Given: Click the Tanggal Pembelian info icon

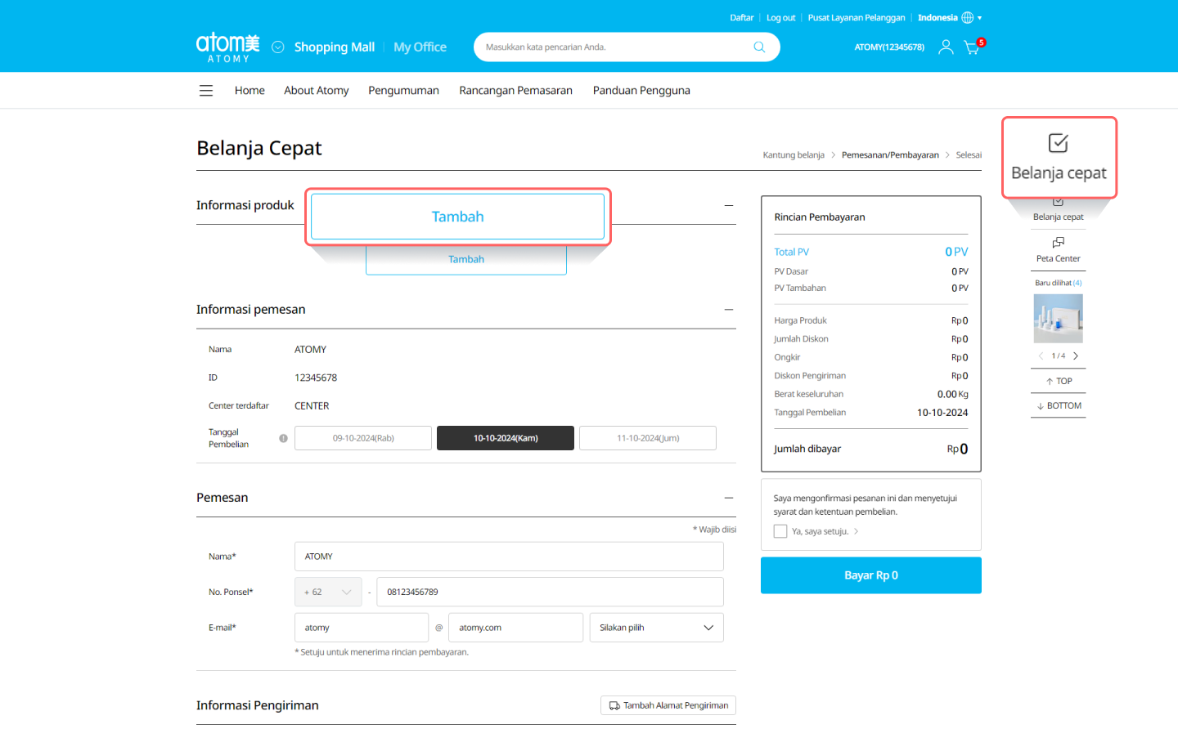Looking at the screenshot, I should (x=283, y=438).
